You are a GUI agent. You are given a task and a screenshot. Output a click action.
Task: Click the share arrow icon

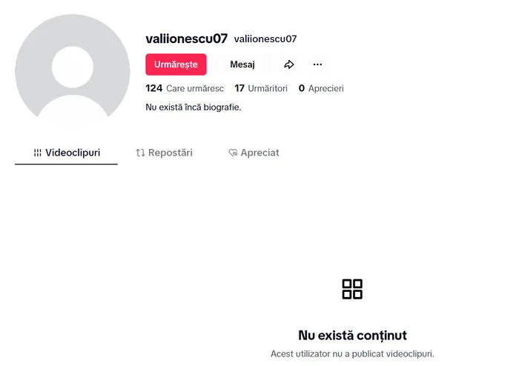pos(289,64)
